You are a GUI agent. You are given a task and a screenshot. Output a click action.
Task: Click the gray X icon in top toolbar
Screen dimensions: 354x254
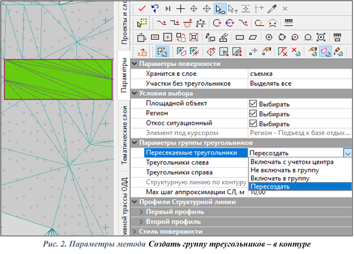coord(285,9)
